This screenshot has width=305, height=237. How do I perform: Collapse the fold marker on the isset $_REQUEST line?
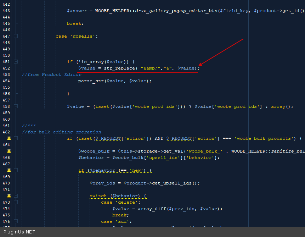(16, 138)
